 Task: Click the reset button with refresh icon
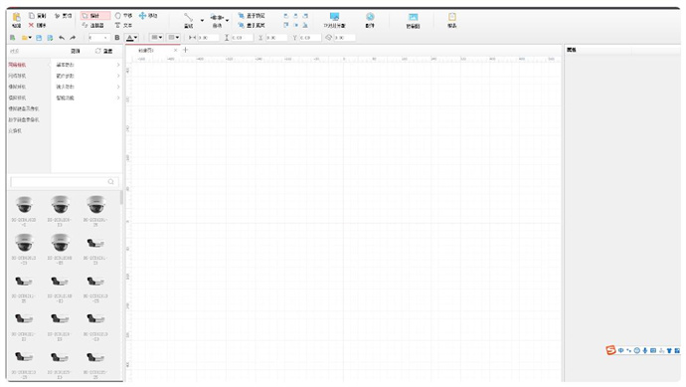pos(103,51)
